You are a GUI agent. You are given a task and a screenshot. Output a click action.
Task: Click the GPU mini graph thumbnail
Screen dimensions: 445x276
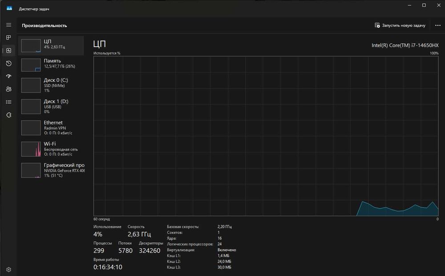tap(31, 170)
